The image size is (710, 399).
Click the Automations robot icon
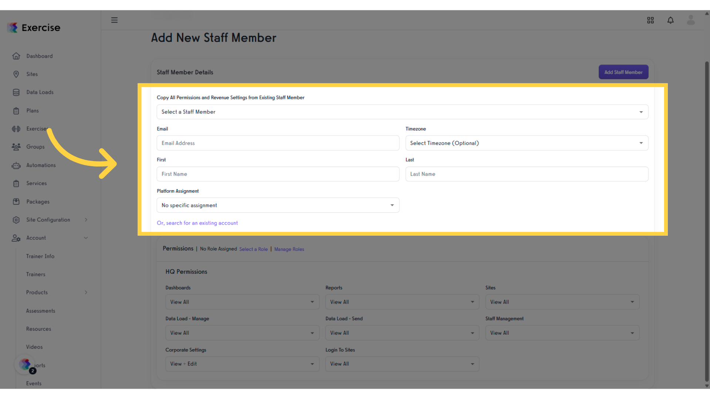pos(16,166)
